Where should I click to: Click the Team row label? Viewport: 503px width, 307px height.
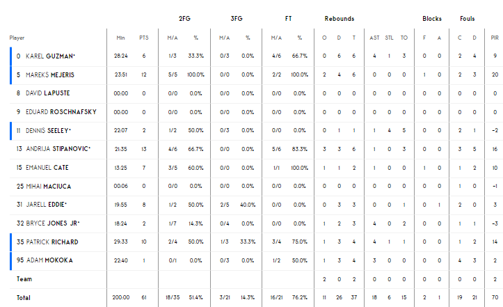[24, 278]
